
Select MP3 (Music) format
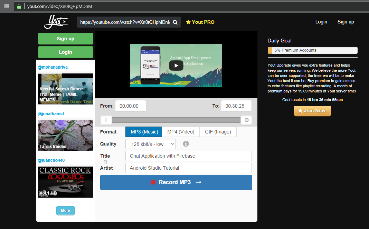pyautogui.click(x=143, y=132)
